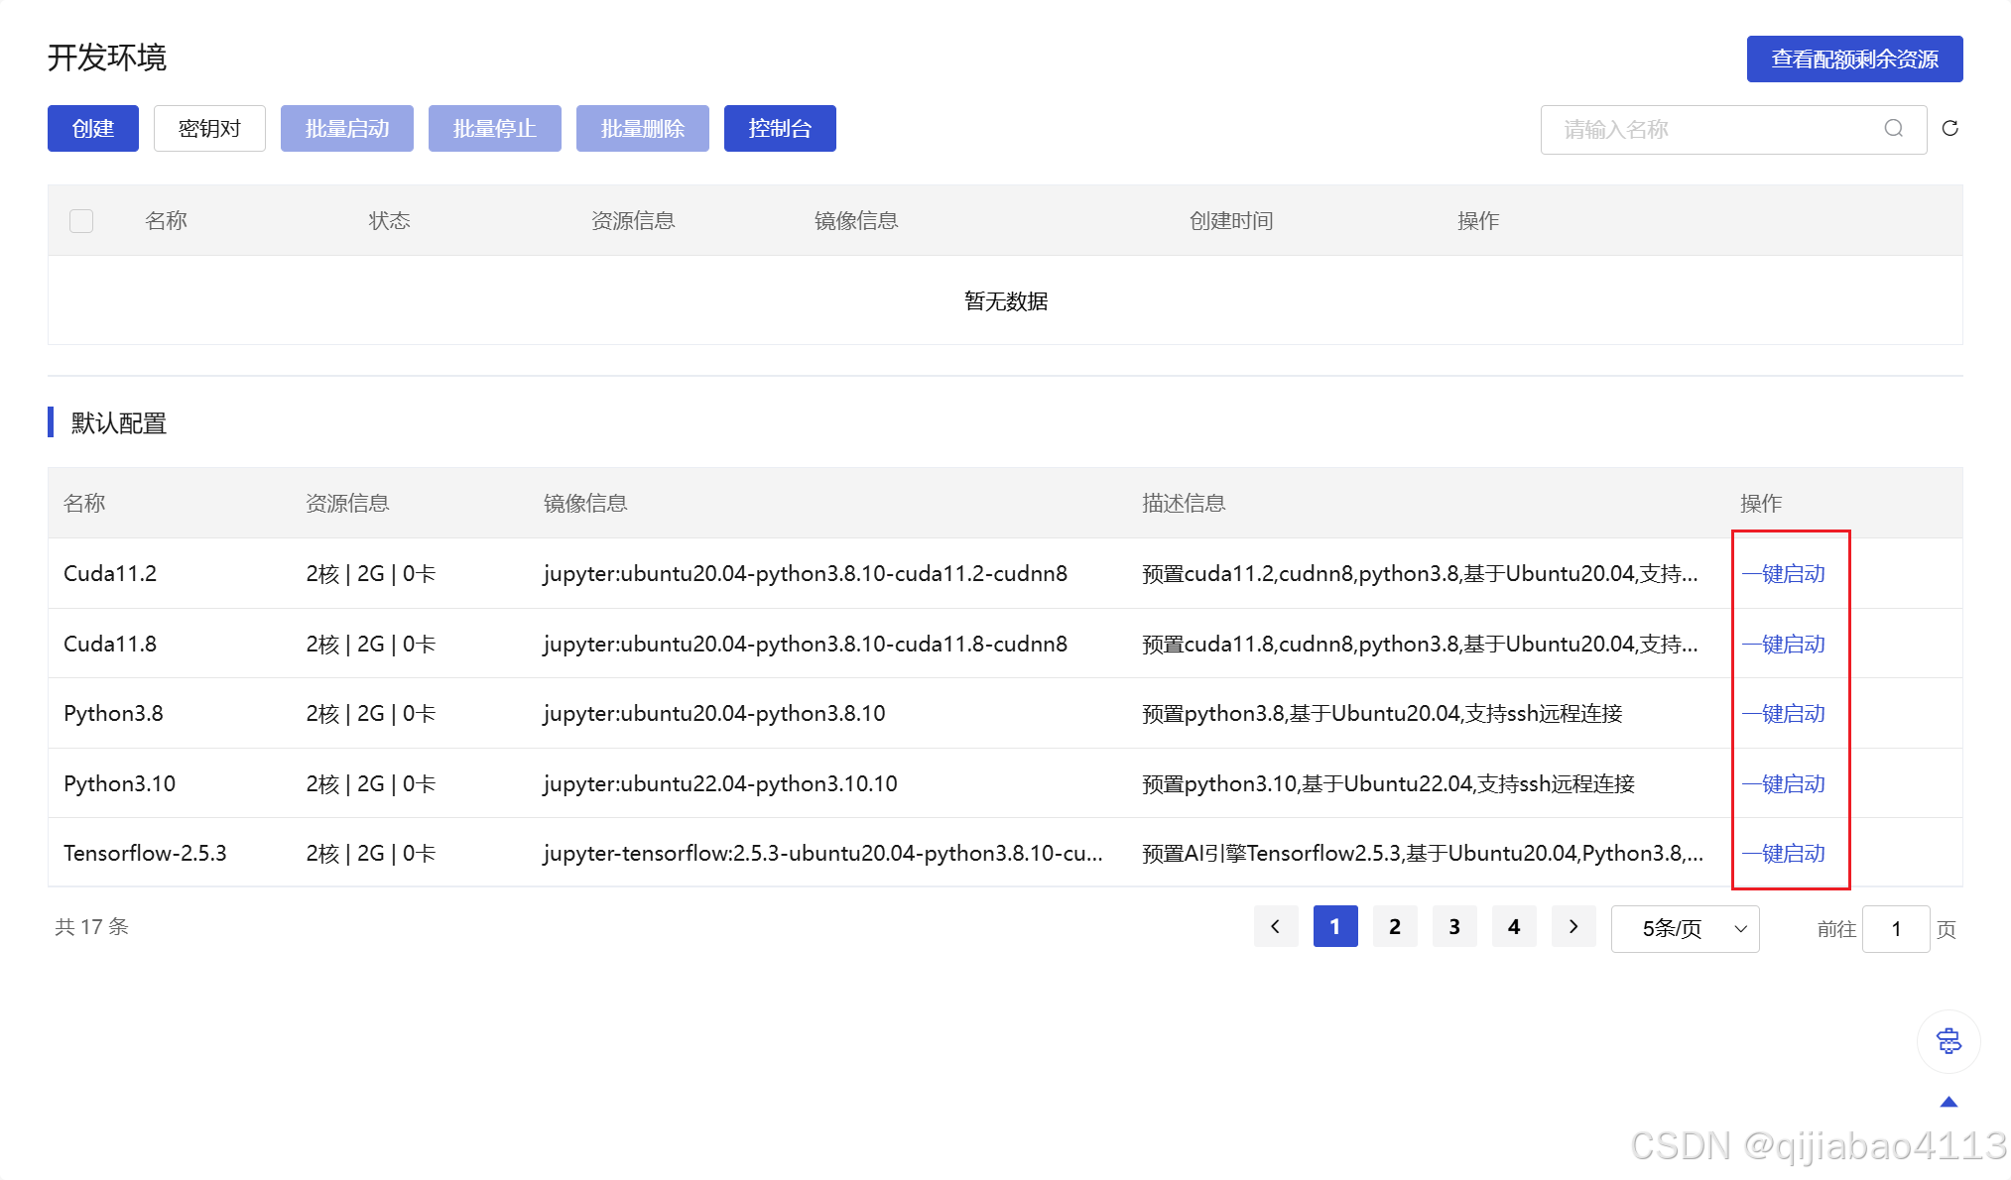Click the refresh list icon
Viewport: 2011px width, 1180px height.
pos(1949,129)
